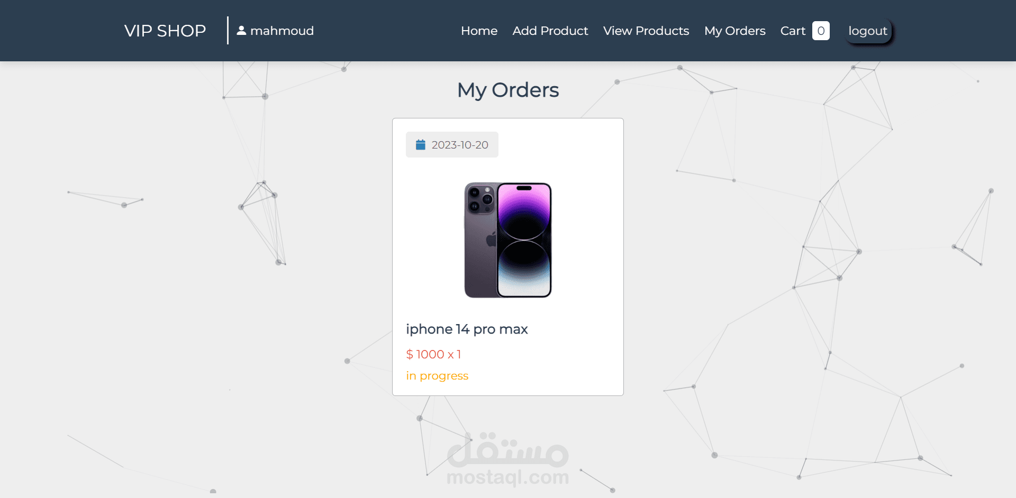Viewport: 1016px width, 498px height.
Task: Click the user profile icon beside mahmoud
Action: pyautogui.click(x=241, y=31)
